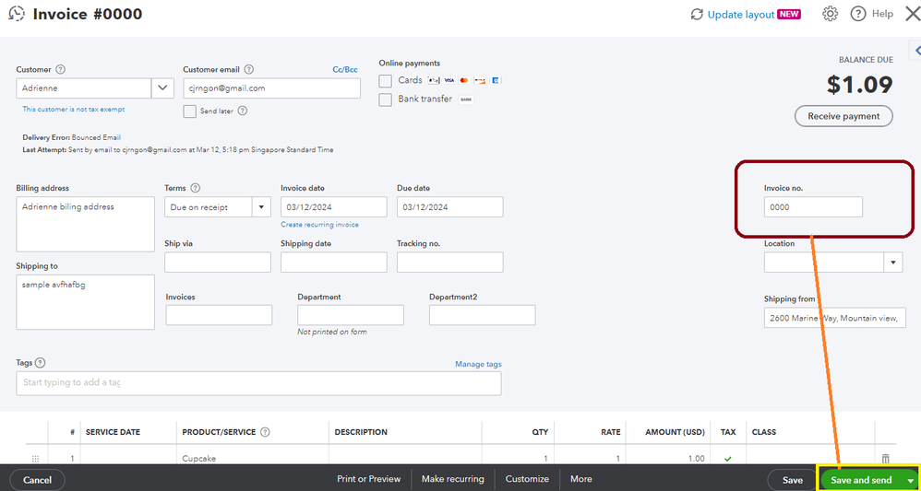Screen dimensions: 921x491
Task: Click the Receive payment button
Action: (843, 116)
